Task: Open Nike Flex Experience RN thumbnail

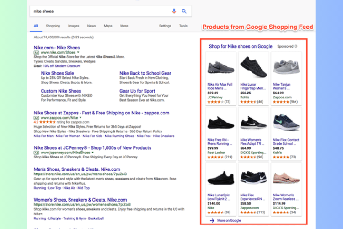Action: click(x=253, y=178)
